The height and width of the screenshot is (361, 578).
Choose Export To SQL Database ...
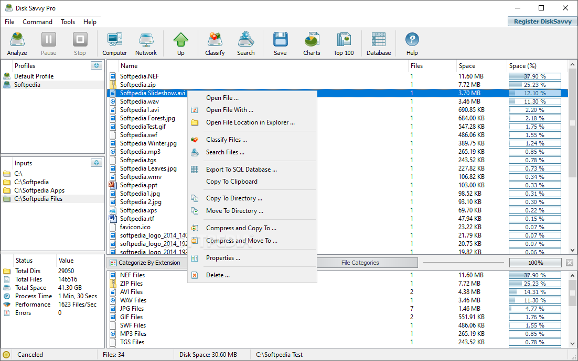[x=252, y=170]
